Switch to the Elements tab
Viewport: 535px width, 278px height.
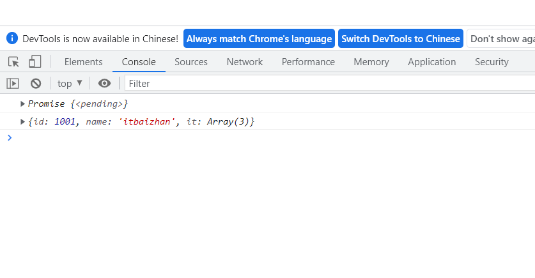(x=83, y=62)
